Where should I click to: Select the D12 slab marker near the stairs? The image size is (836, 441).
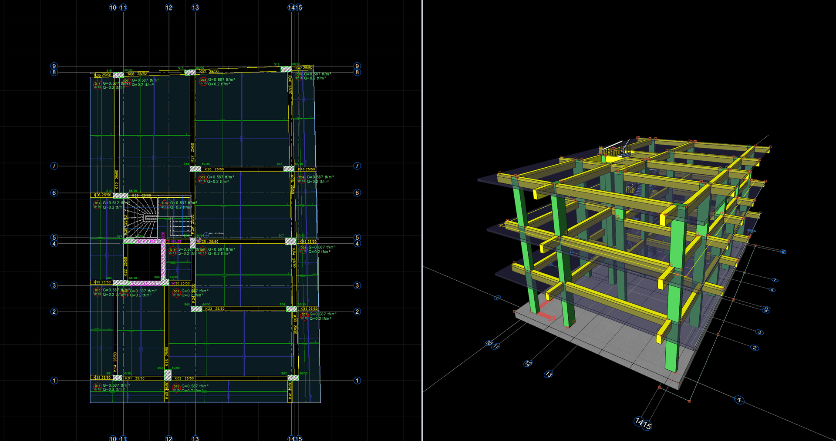pos(98,205)
